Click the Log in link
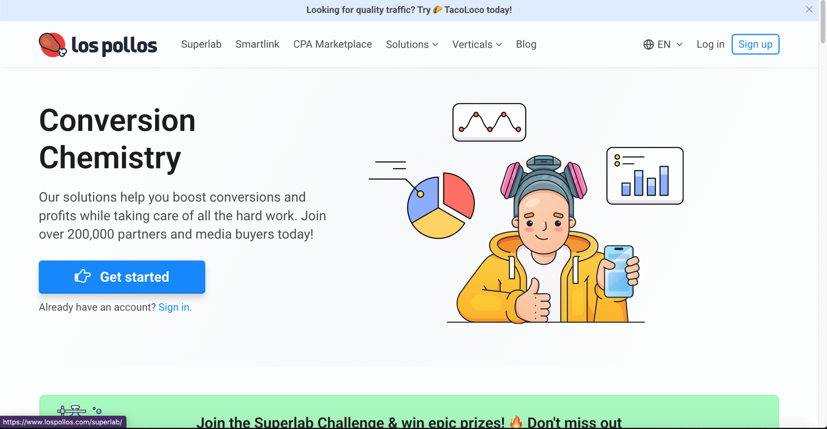The image size is (827, 429). 710,44
